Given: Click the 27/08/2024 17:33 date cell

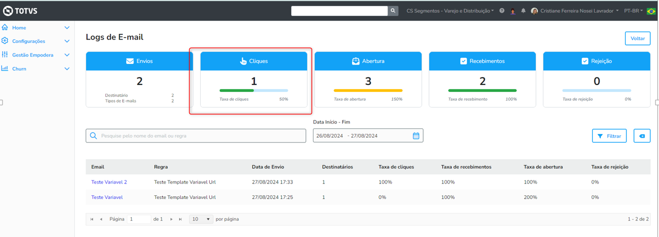Looking at the screenshot, I should coord(272,182).
